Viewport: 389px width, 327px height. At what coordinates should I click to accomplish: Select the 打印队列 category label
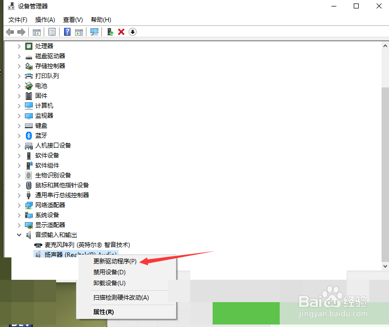click(x=47, y=76)
